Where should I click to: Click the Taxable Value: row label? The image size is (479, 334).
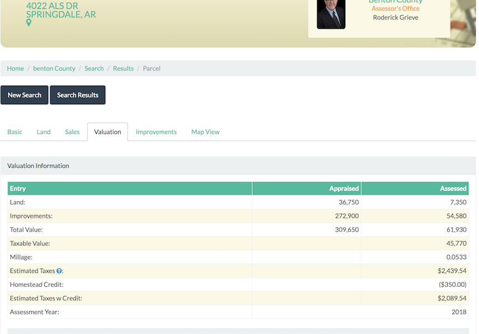[30, 243]
